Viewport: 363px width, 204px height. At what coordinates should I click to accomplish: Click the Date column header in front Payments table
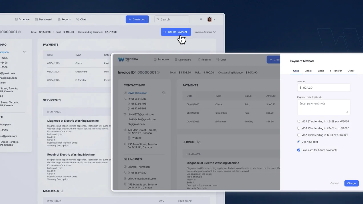[x=189, y=96]
